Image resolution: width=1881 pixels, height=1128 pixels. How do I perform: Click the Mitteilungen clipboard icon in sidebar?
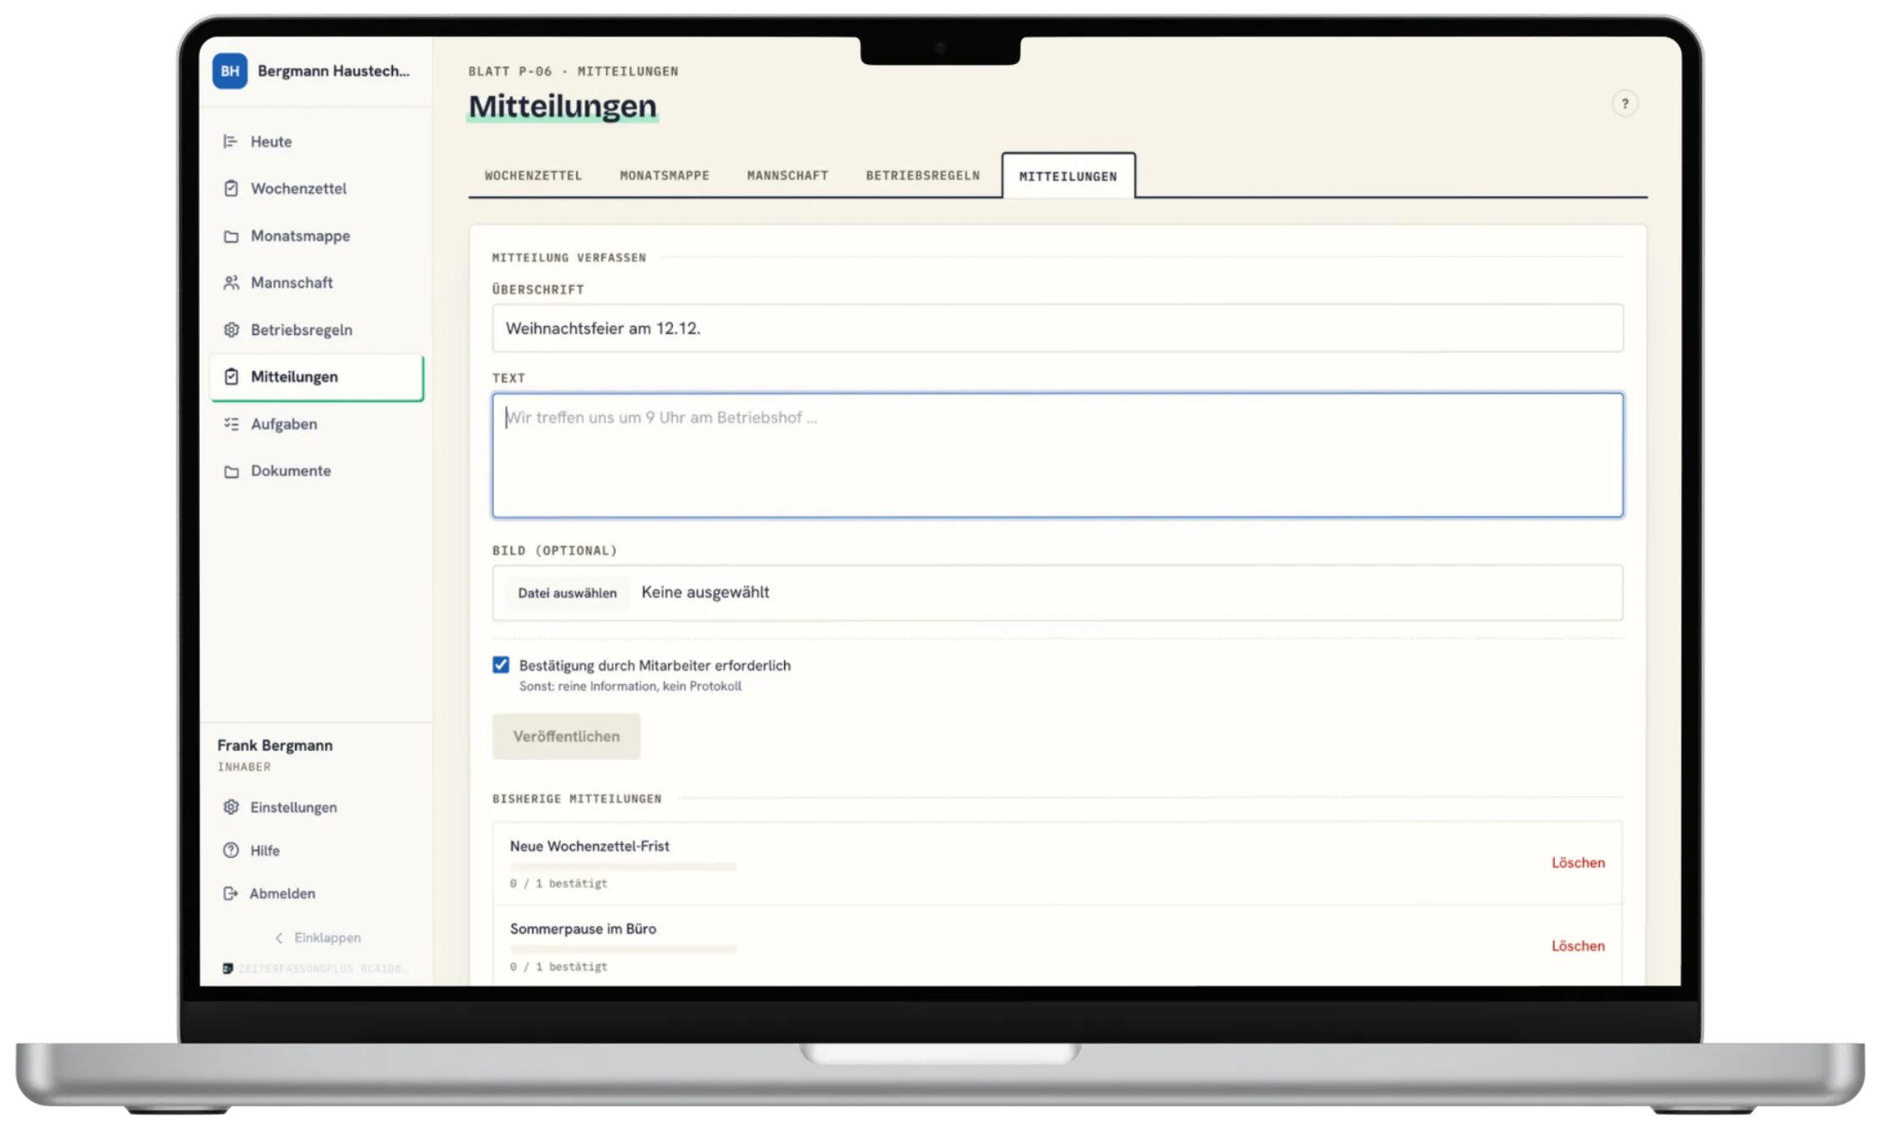click(x=231, y=377)
